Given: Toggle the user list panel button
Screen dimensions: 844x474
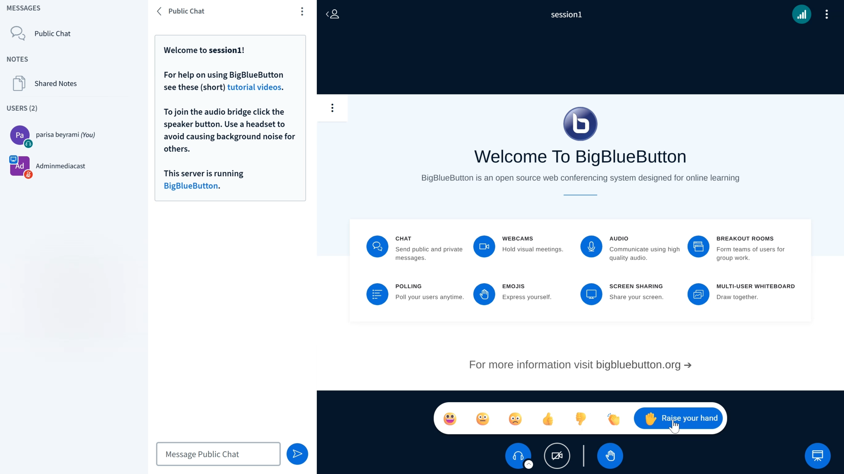Looking at the screenshot, I should coord(333,14).
